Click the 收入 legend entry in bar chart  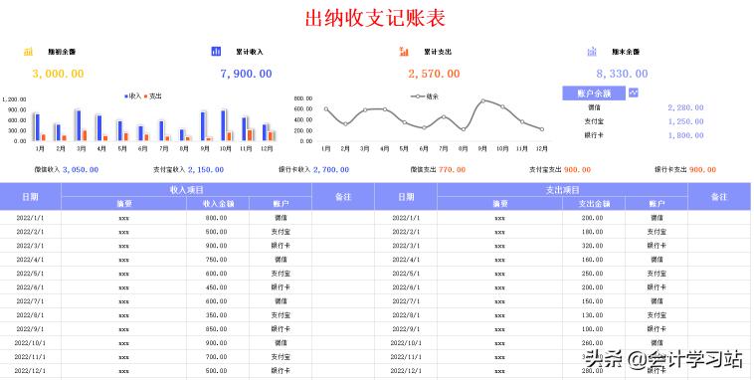[x=133, y=96]
